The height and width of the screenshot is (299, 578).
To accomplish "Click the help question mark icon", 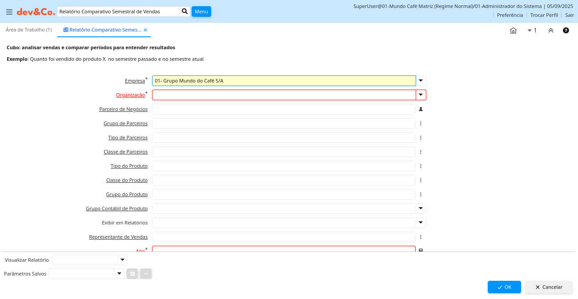I will [x=566, y=31].
